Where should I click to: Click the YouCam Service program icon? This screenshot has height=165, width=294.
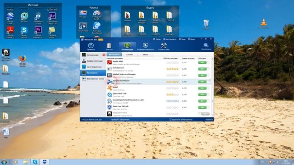[109, 114]
